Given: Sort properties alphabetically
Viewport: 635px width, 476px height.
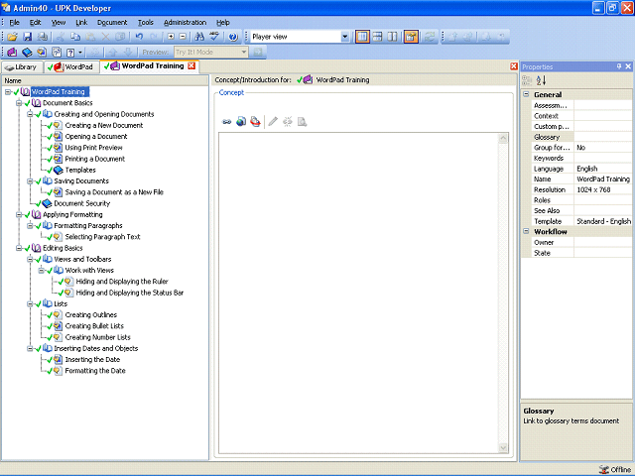Looking at the screenshot, I should tap(541, 80).
